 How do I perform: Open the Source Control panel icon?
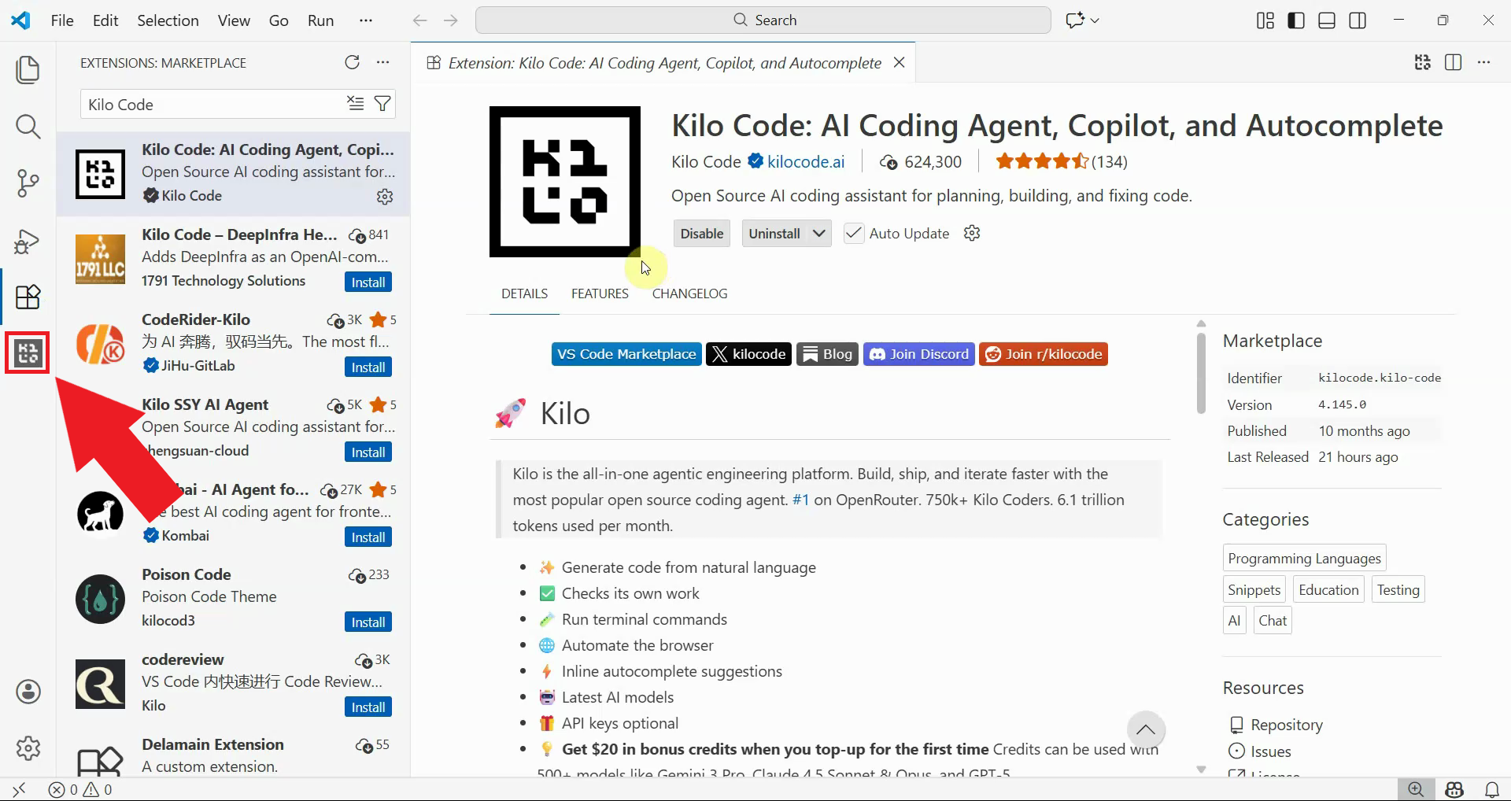(x=28, y=183)
